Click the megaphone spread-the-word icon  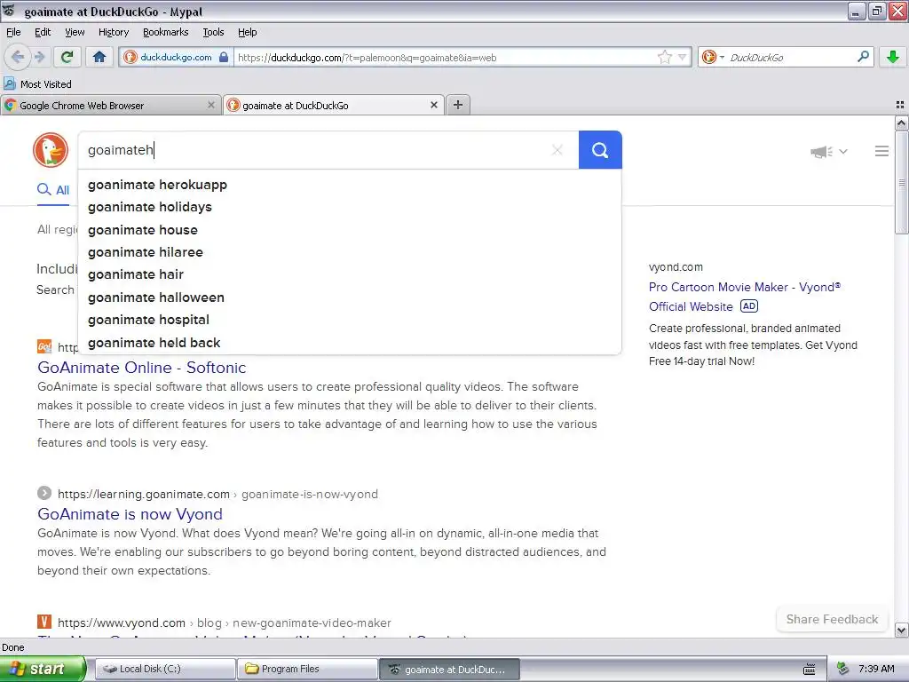[x=821, y=152]
